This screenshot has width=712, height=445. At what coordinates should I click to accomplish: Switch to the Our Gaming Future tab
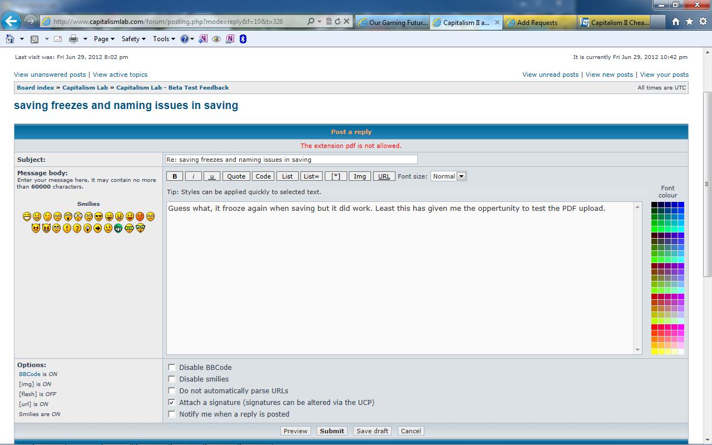tap(392, 22)
